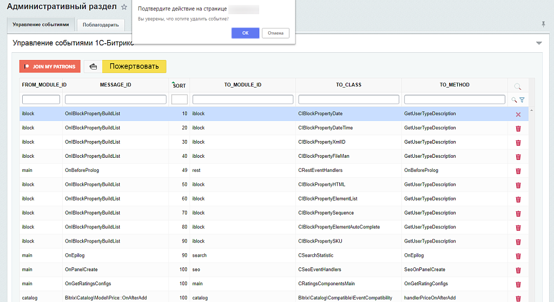Click the red X on the highlighted CIBlockPropertyDate row
Viewport: 554px width, 302px height.
tap(518, 115)
